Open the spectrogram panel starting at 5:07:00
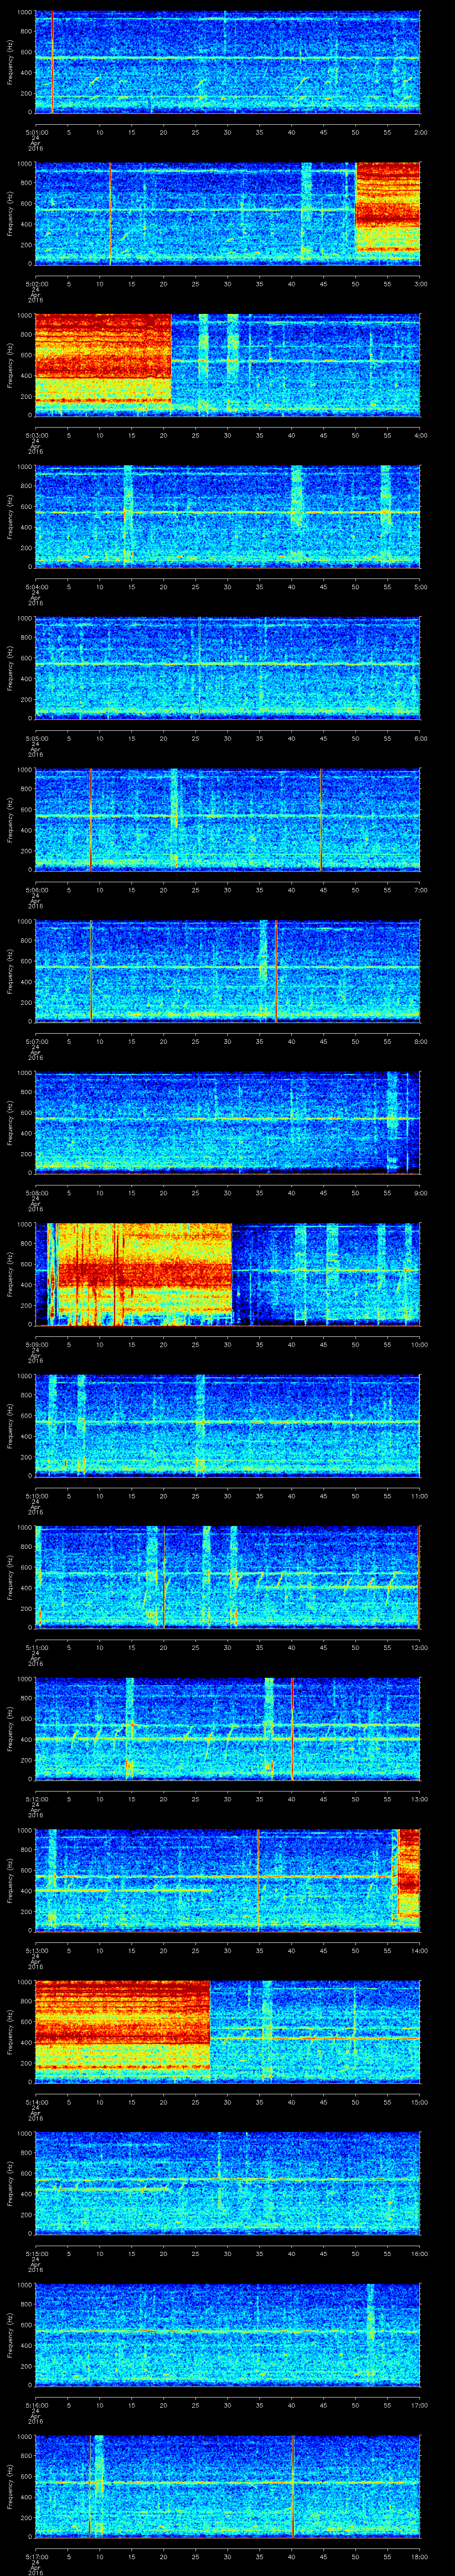Screen dimensions: 455x2576 (x=227, y=970)
